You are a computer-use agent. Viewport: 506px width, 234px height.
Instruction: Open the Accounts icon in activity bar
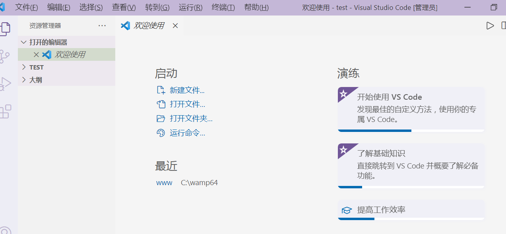point(5,230)
